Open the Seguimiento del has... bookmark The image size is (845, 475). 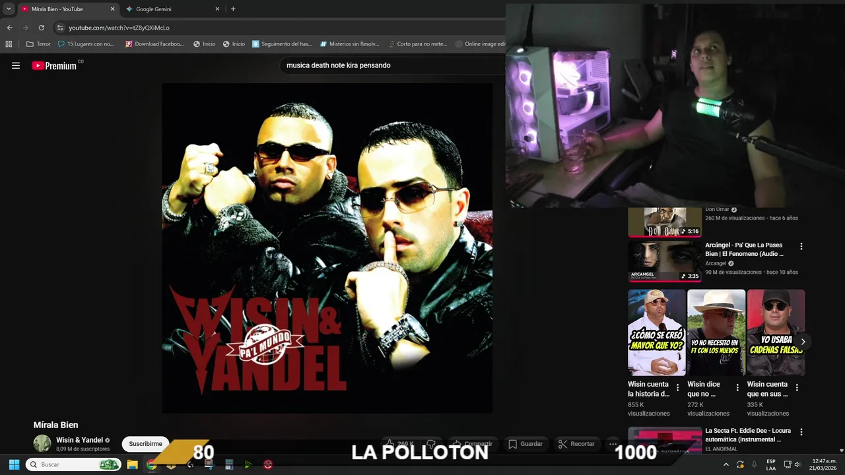(x=282, y=44)
